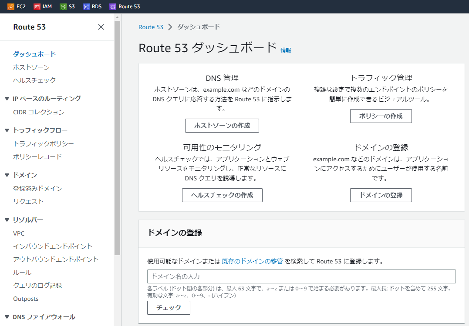
Task: Click the RDS service shortcut icon
Action: (86, 7)
